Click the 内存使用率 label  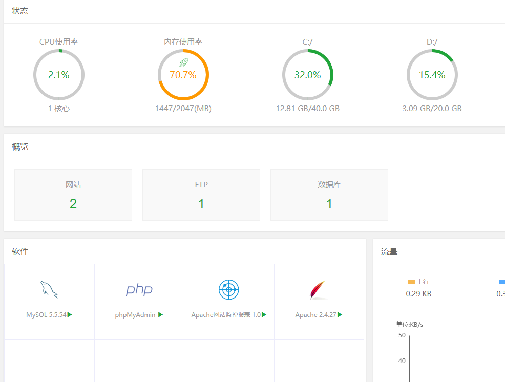coord(183,42)
